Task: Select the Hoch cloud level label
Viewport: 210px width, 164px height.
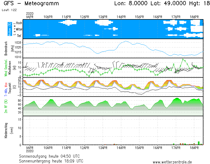Action: click(x=19, y=23)
